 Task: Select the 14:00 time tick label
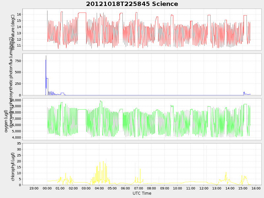coord(230,188)
